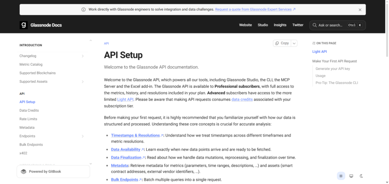Switch to dark theme moon icon
389x184 pixels.
pyautogui.click(x=361, y=176)
